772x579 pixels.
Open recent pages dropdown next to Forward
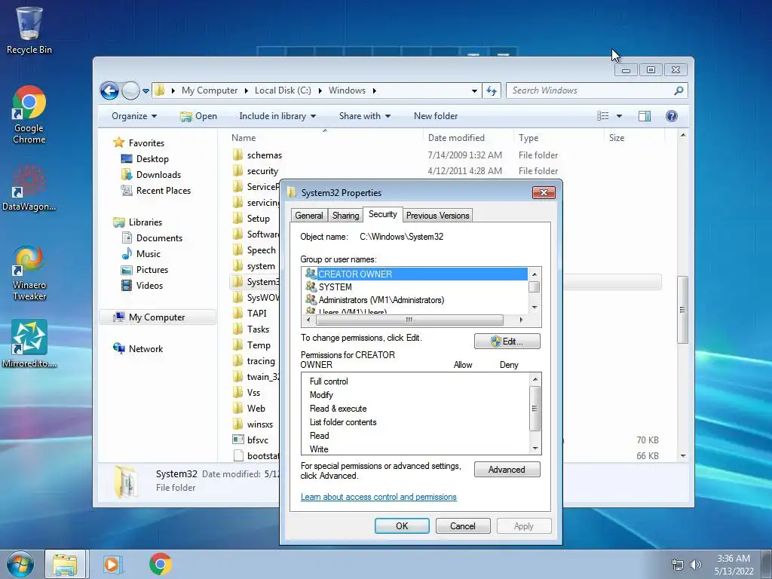146,90
